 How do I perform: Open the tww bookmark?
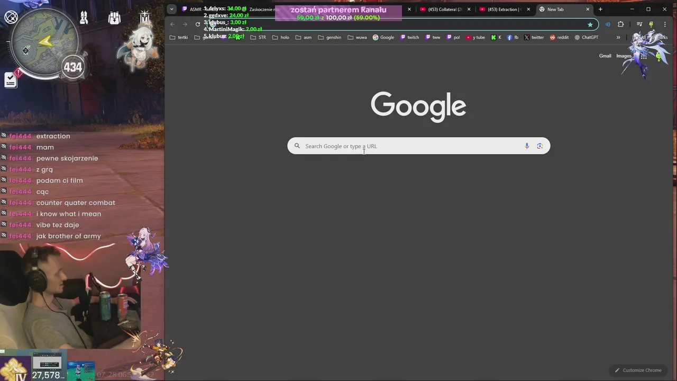click(x=433, y=38)
